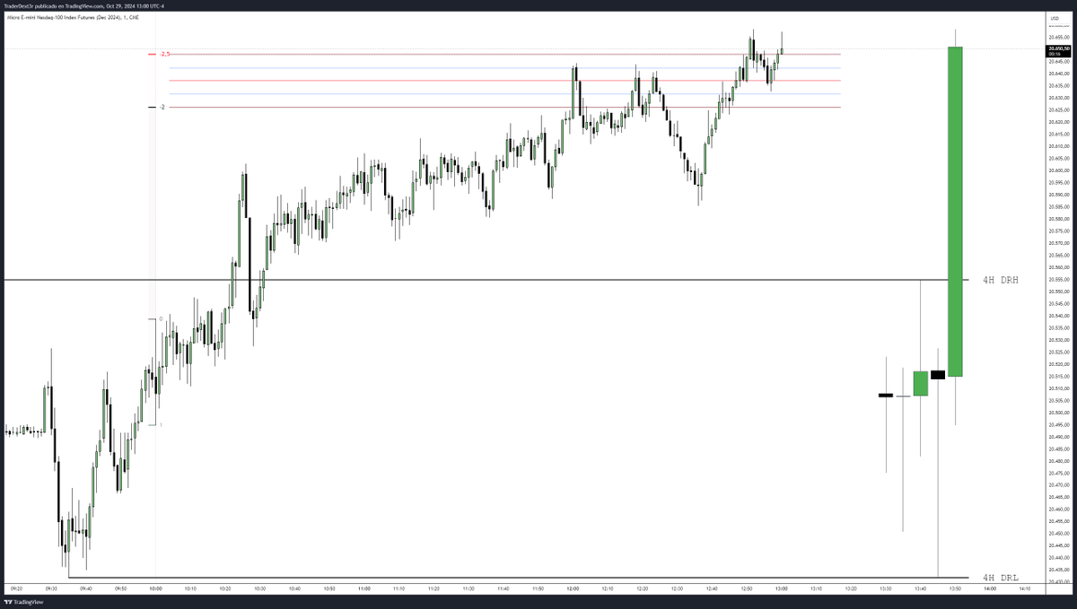Click the bold 14:00 time axis label
1077x609 pixels.
[x=989, y=589]
